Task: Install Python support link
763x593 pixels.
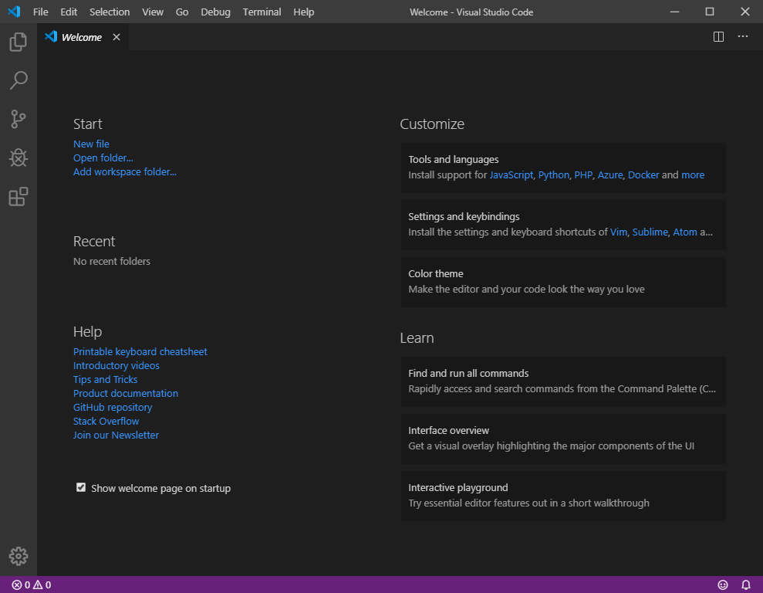Action: coord(553,175)
